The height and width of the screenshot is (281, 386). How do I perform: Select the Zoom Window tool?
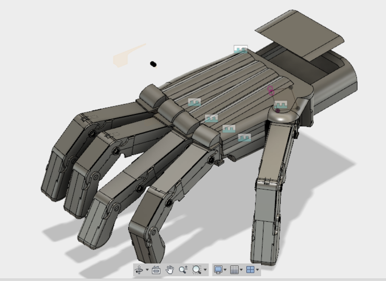click(197, 270)
